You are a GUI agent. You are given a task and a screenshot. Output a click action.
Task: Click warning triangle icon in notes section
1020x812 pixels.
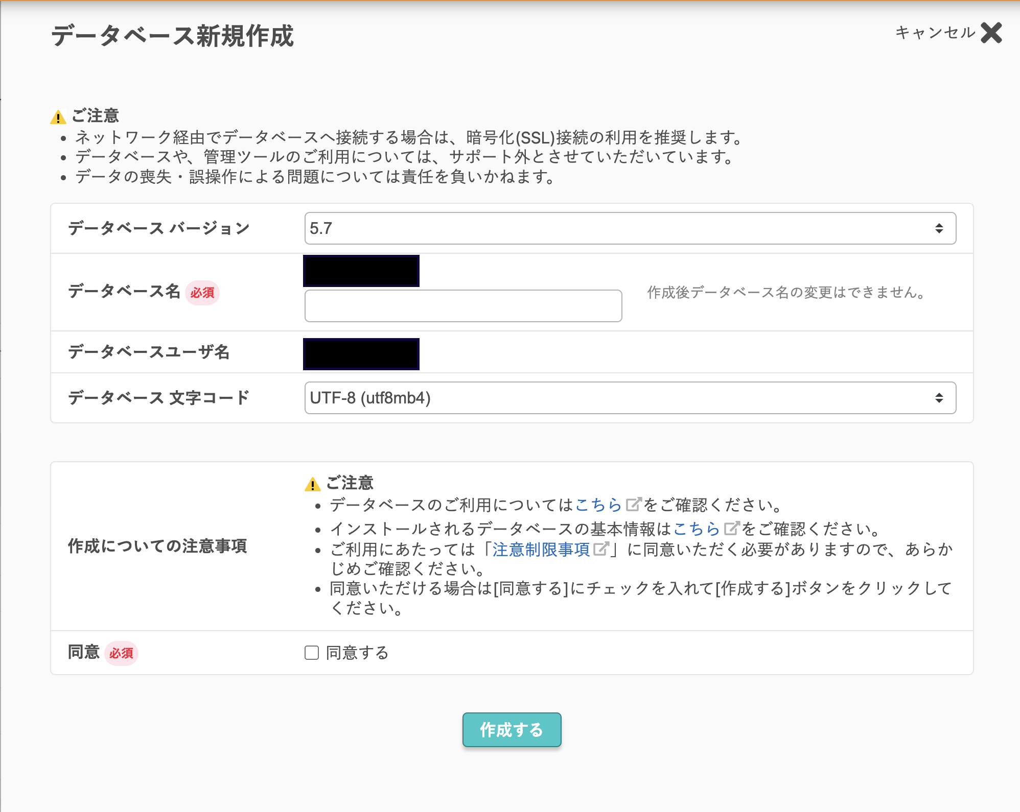coord(312,484)
